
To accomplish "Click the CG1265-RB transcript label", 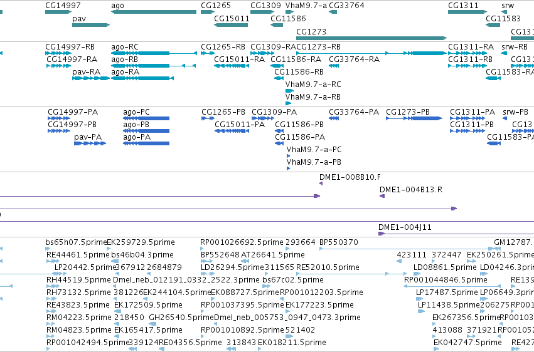I will tap(223, 46).
